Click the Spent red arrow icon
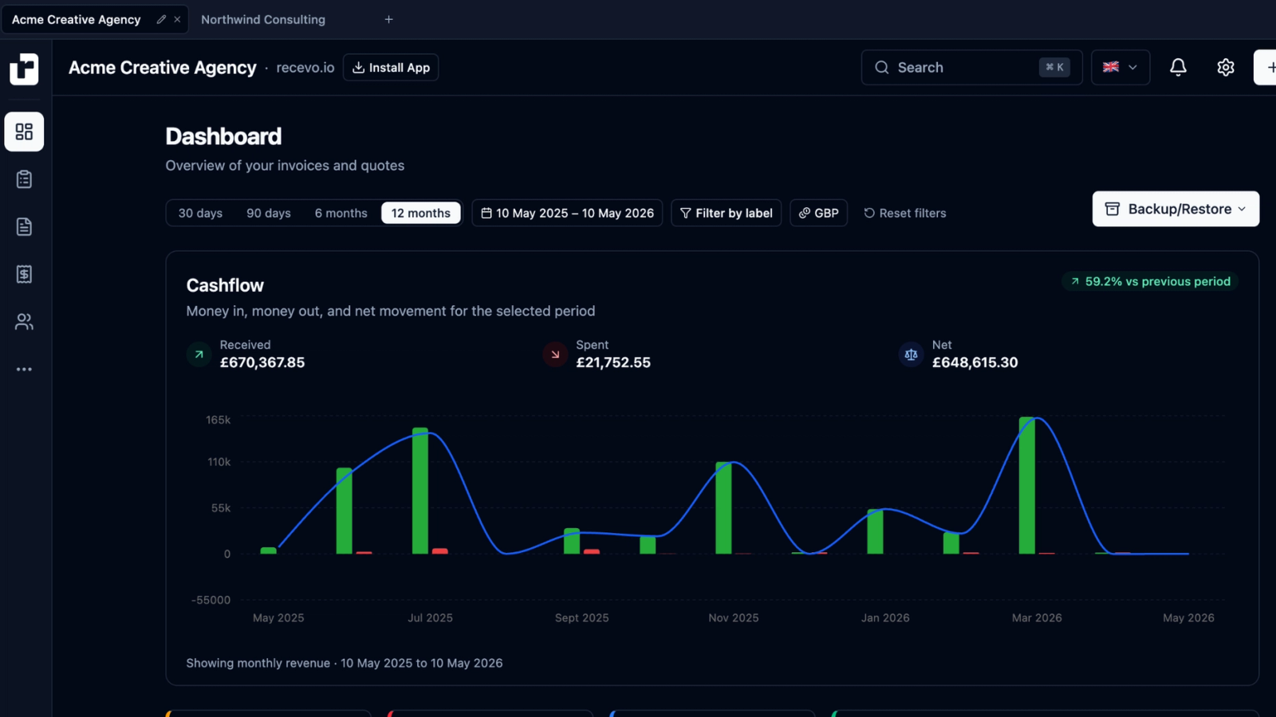This screenshot has height=717, width=1276. click(555, 355)
